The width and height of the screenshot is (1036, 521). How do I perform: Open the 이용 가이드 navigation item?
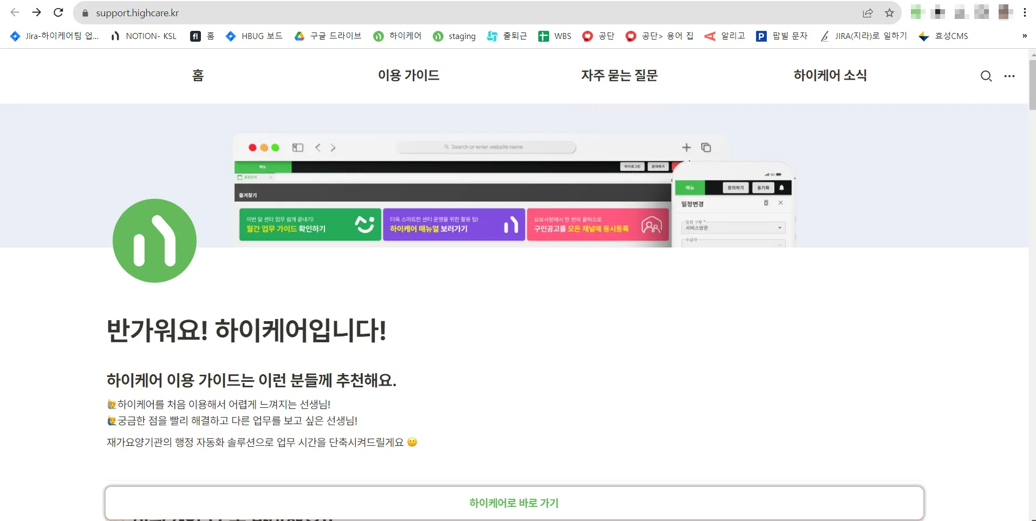(409, 75)
